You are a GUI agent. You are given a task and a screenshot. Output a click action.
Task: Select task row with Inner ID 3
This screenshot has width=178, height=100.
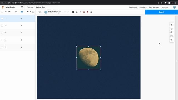pos(18,33)
